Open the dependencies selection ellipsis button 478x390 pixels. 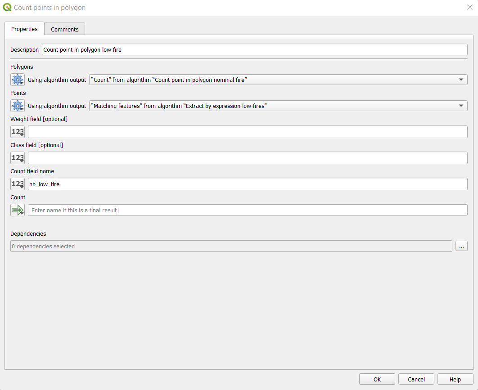461,246
